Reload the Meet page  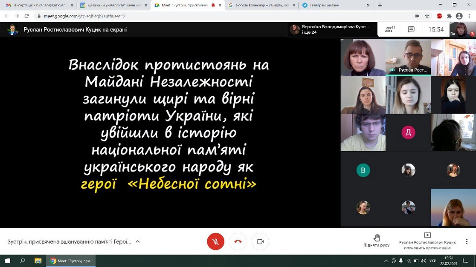coord(27,16)
